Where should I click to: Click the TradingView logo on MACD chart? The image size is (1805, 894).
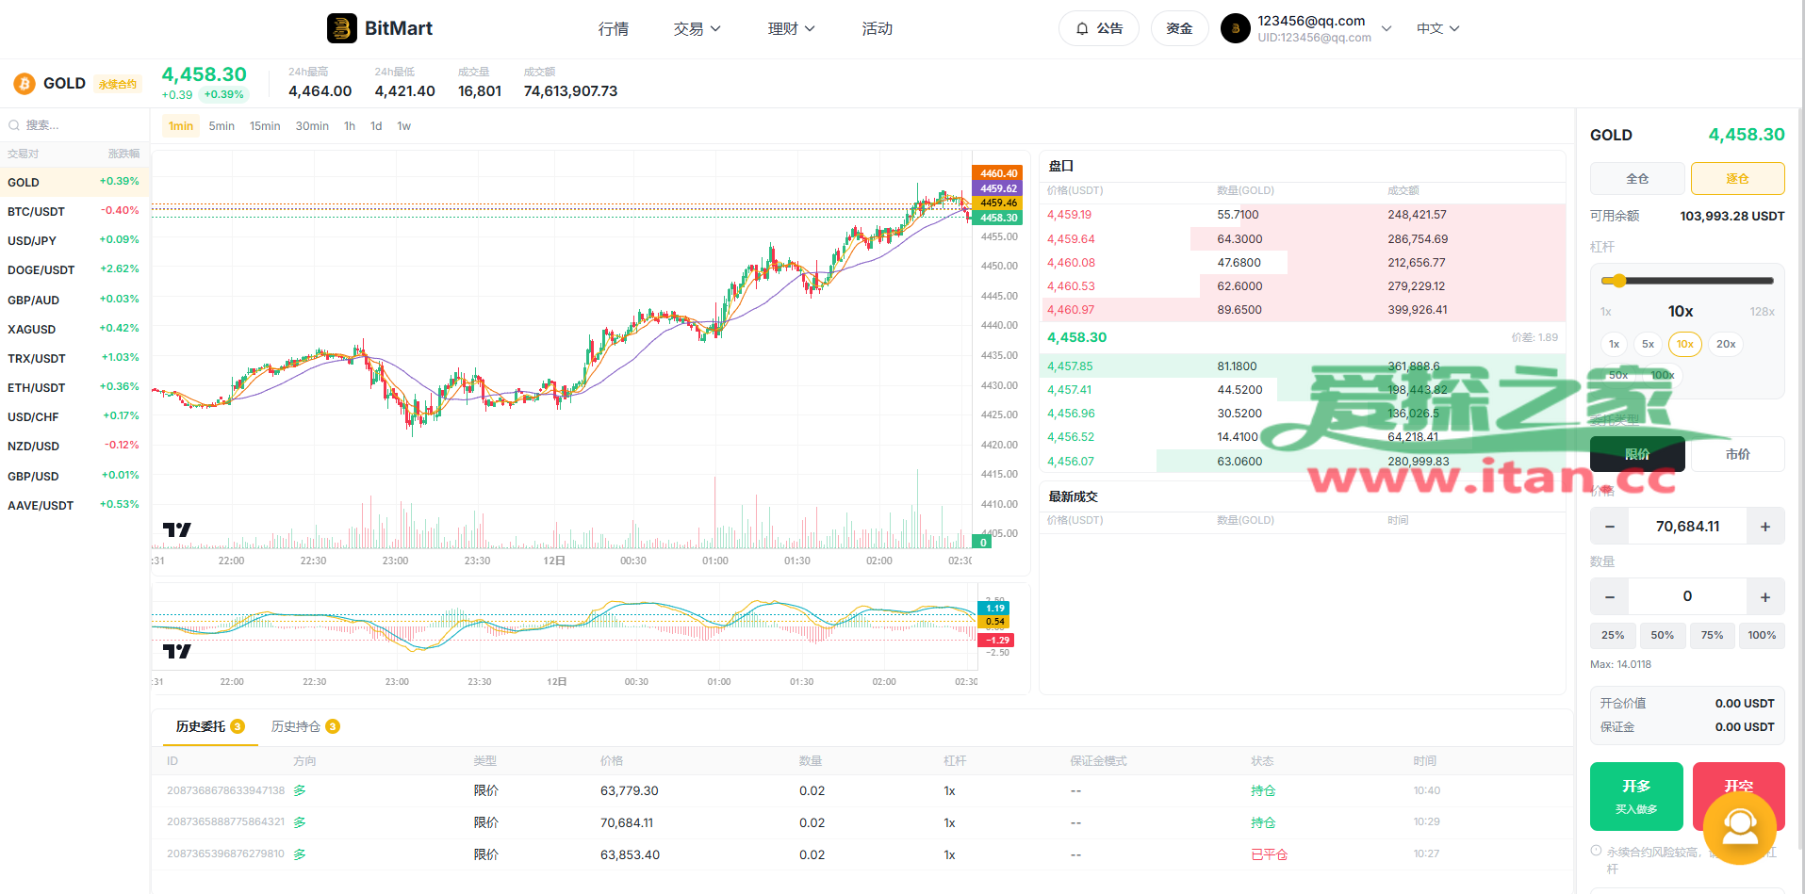tap(177, 651)
